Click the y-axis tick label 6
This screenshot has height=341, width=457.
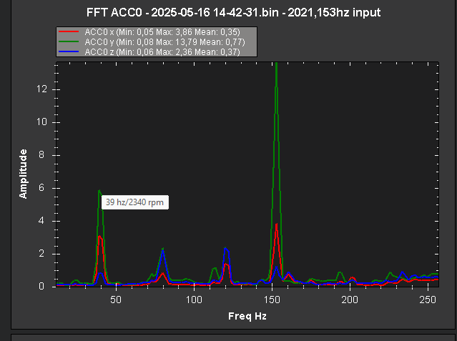pyautogui.click(x=41, y=188)
